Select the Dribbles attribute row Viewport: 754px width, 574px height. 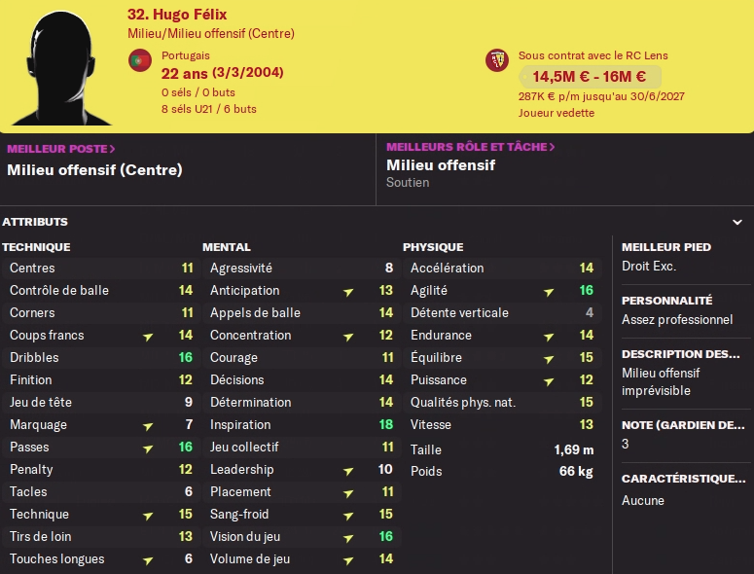coord(98,358)
